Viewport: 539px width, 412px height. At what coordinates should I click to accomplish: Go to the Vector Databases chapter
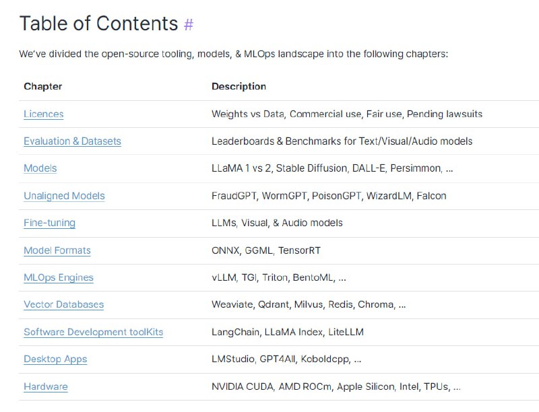tap(63, 304)
